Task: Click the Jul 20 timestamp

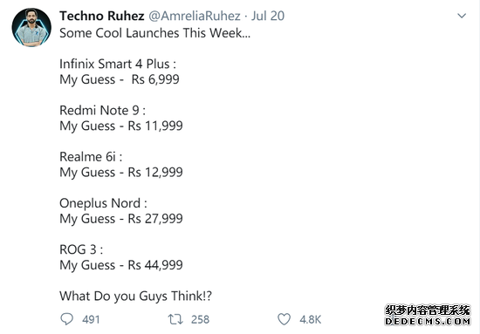Action: point(268,16)
